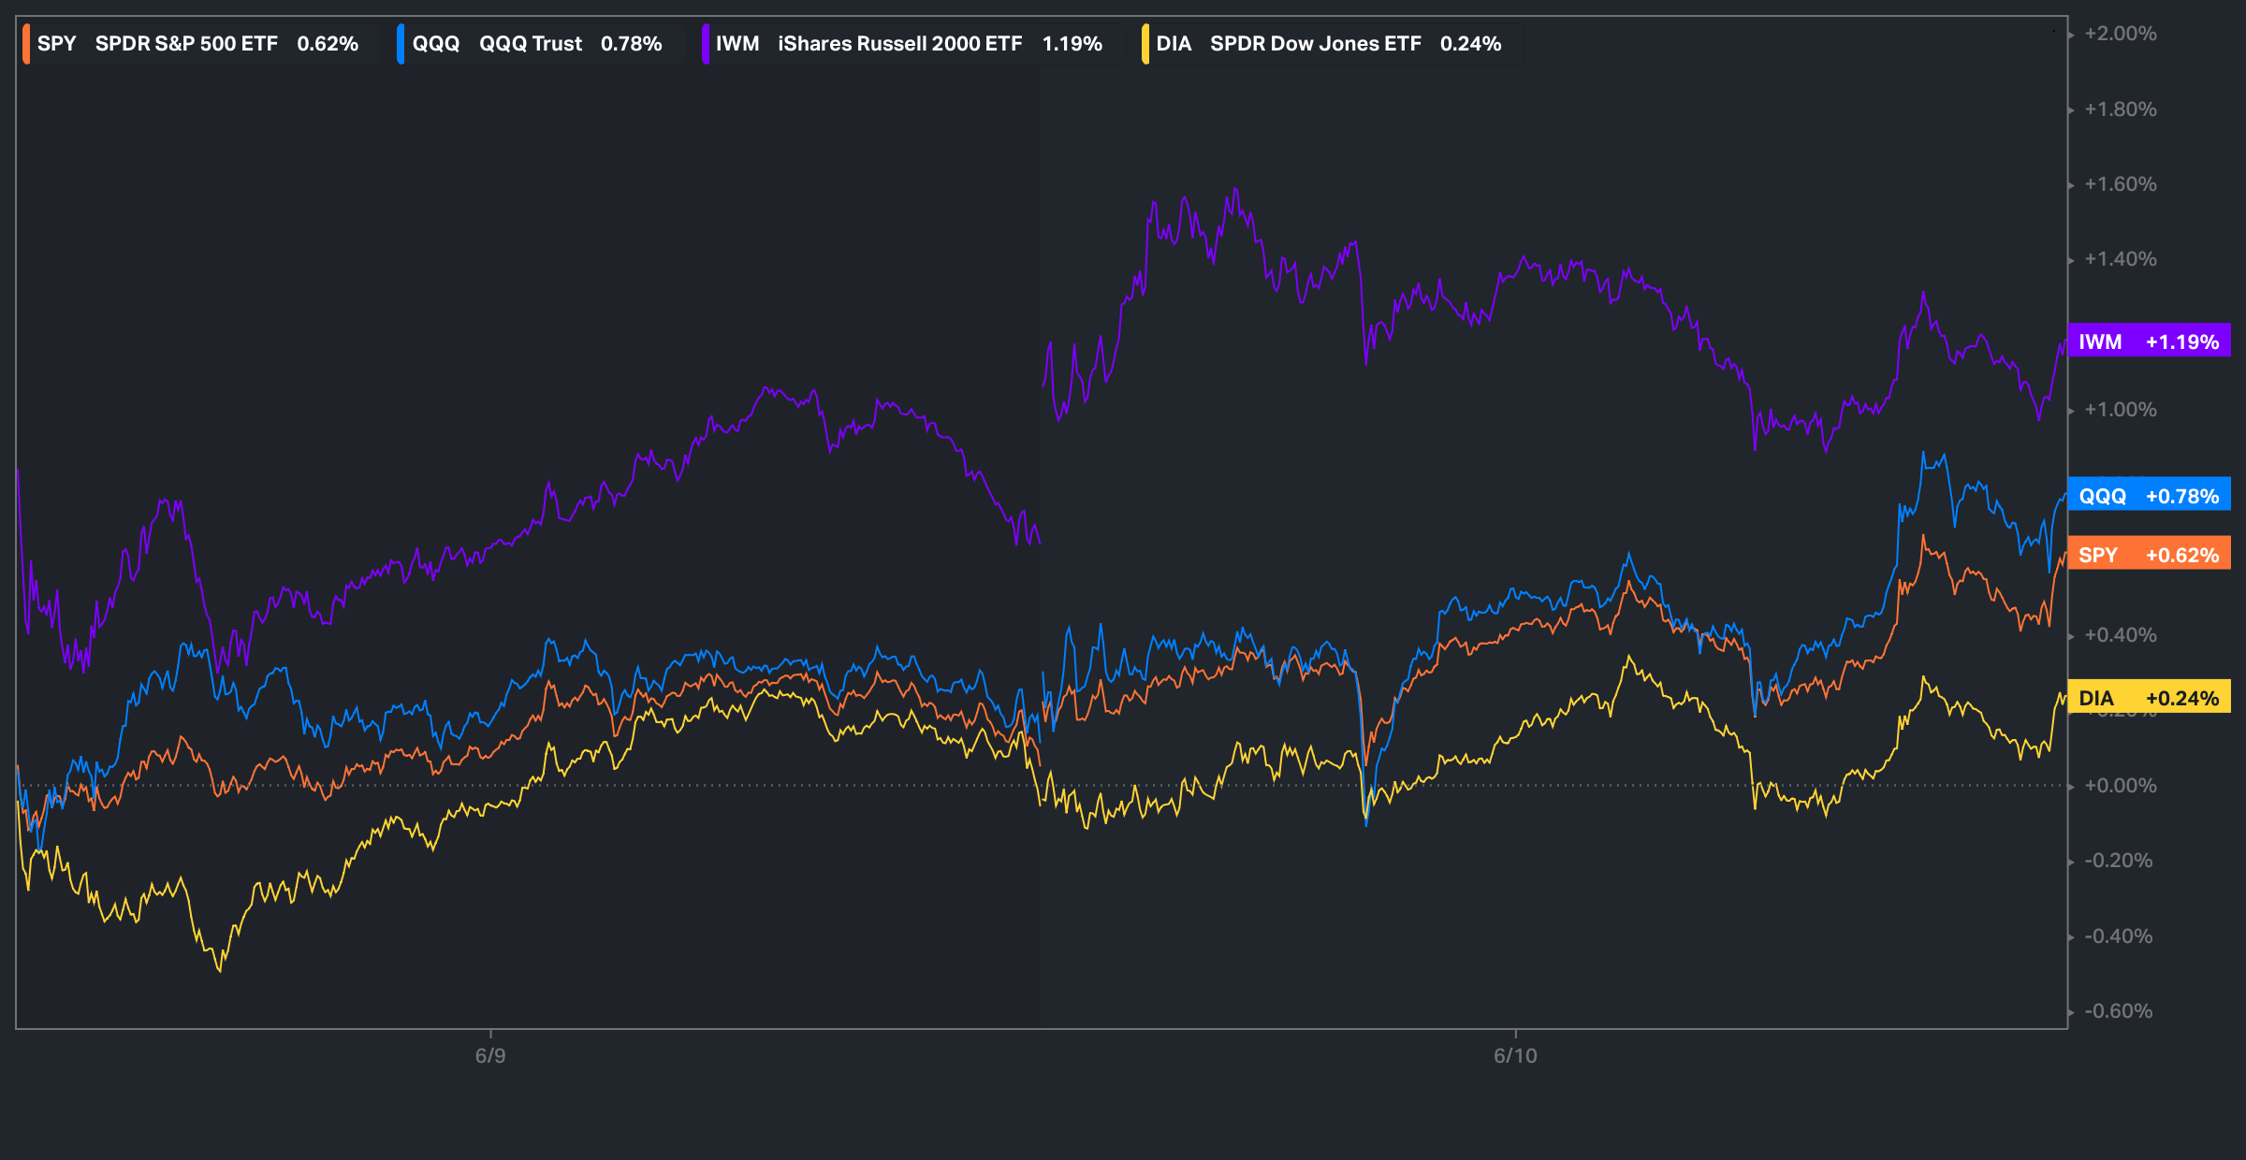Click the +1.40% y-axis label
2246x1160 pixels.
(2121, 259)
